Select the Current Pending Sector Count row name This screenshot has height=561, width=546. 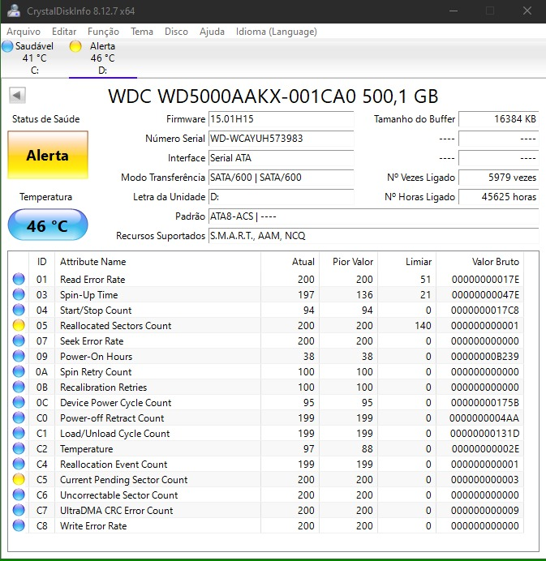tap(124, 479)
